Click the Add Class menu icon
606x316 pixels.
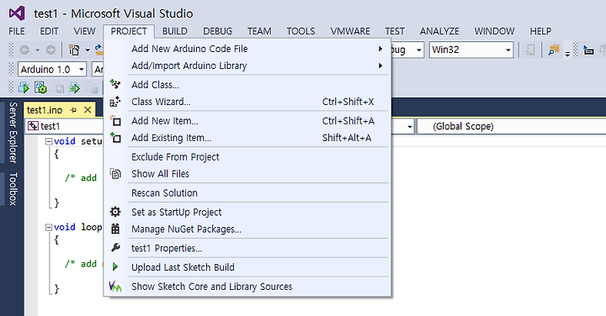point(115,84)
